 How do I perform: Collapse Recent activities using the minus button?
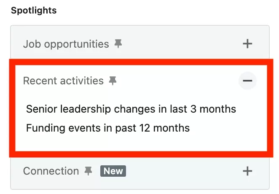pos(247,81)
